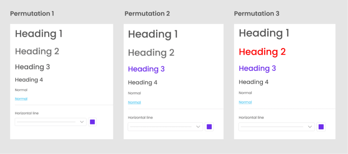Click the Permutation 2 title
348x154 pixels.
pos(147,13)
